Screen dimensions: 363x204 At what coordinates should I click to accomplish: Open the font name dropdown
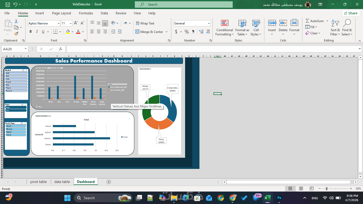pos(59,23)
